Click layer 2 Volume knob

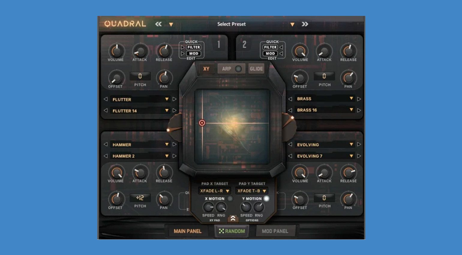[x=300, y=51]
